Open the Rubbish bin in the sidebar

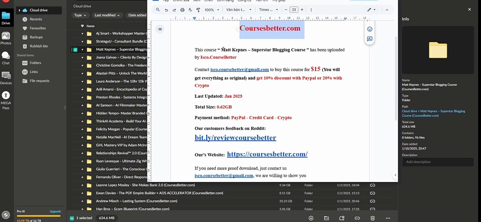click(x=39, y=46)
